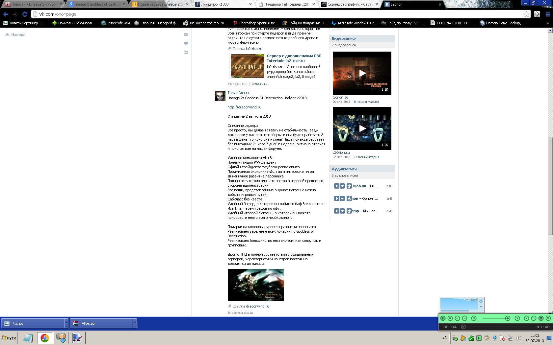Click the speech bubble comments icon
553x345 pixels.
pos(186,43)
